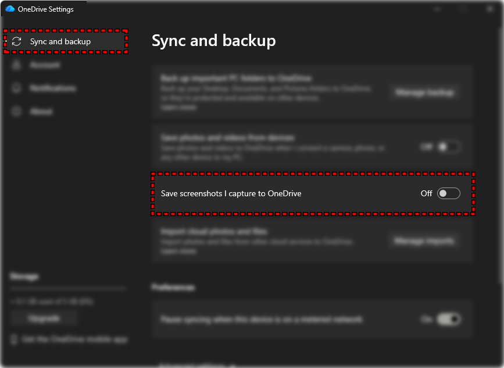Click the OneDrive cloud icon in title bar
The height and width of the screenshot is (368, 504).
(x=10, y=9)
